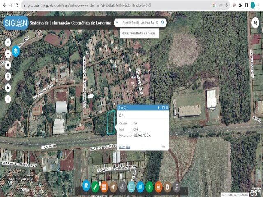This screenshot has width=263, height=197.
Task: Click 'GLEBA LINDOIA' loteamento value
Action: [142, 135]
